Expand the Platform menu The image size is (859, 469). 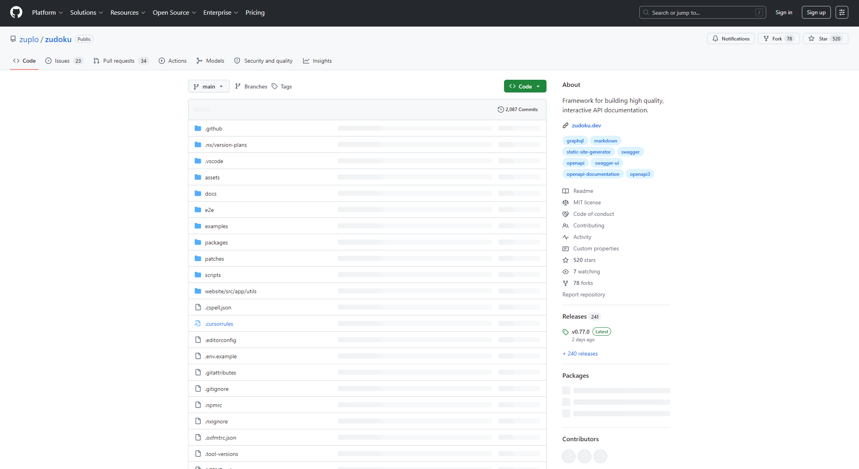coord(47,12)
